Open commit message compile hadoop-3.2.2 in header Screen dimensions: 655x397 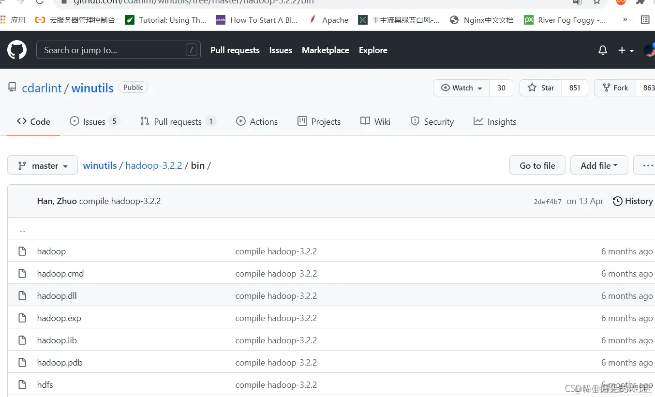click(x=120, y=201)
